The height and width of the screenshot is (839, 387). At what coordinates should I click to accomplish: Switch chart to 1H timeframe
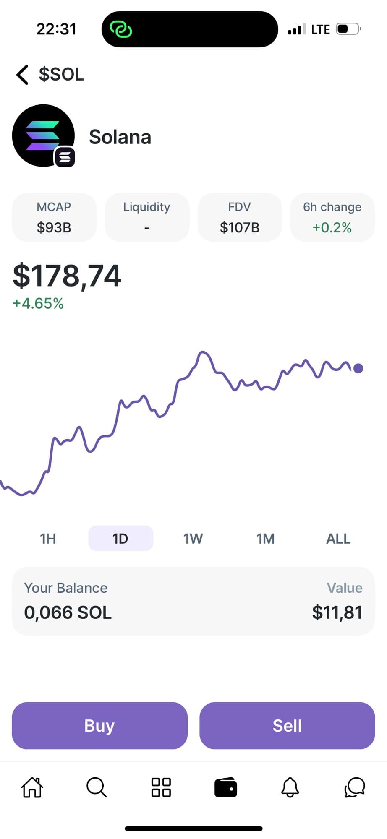click(x=48, y=539)
